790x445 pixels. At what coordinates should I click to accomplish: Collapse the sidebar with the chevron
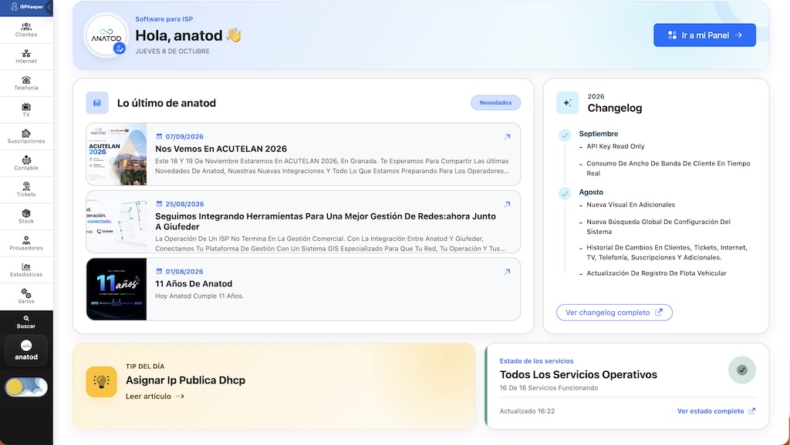click(x=49, y=7)
